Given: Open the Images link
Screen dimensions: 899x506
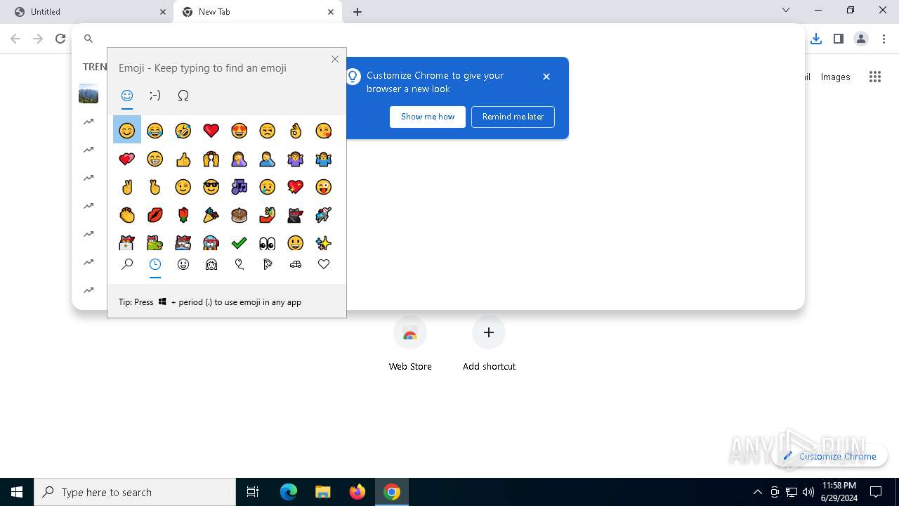Looking at the screenshot, I should 835,77.
